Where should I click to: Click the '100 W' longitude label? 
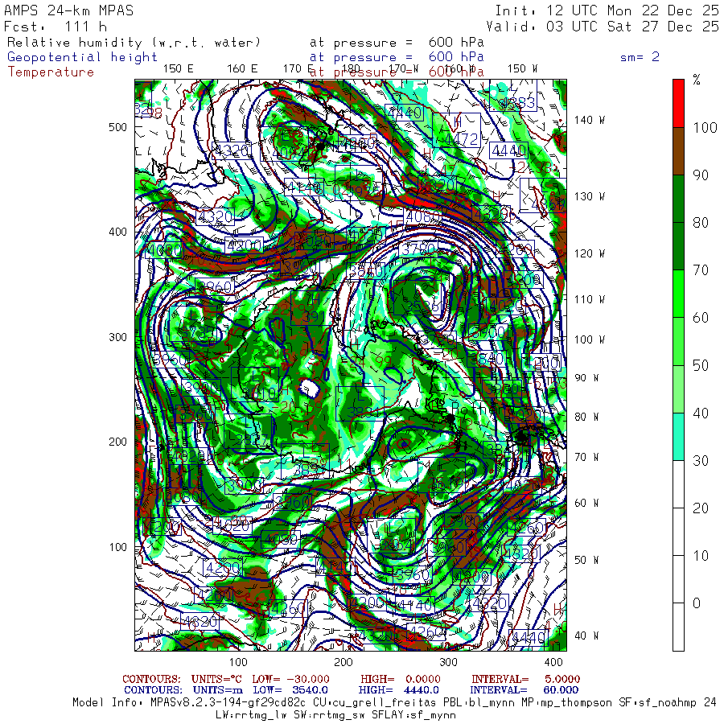point(589,339)
